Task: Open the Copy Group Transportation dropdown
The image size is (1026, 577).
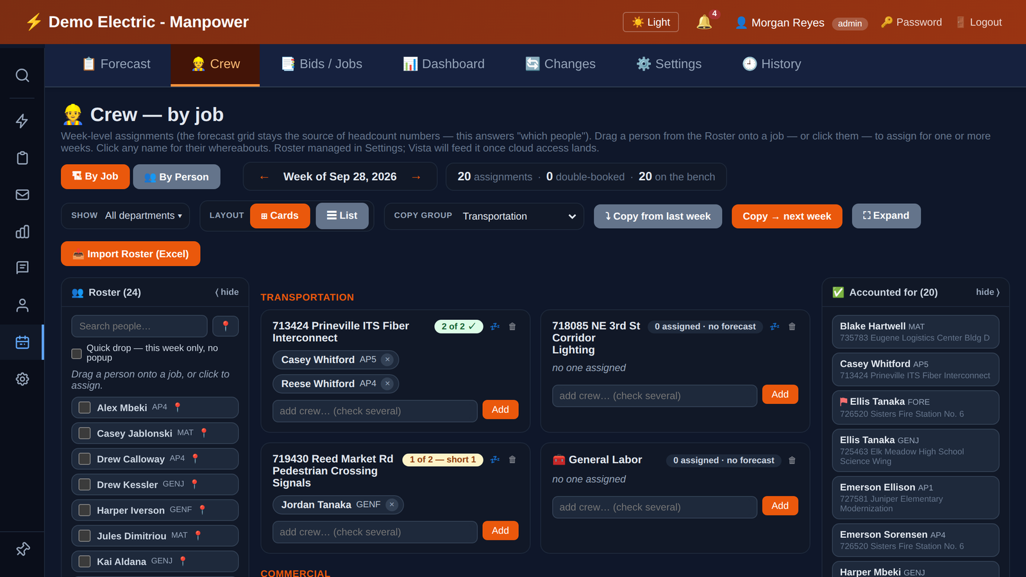Action: coord(519,216)
